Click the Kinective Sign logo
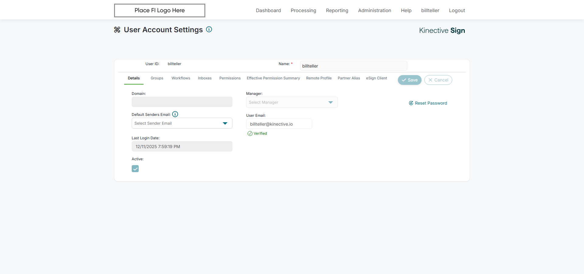The image size is (584, 274). coord(442,30)
